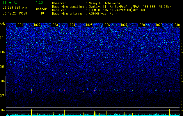
Task: Click the 1.0 kHz frequency tick label
Action: 3,52
